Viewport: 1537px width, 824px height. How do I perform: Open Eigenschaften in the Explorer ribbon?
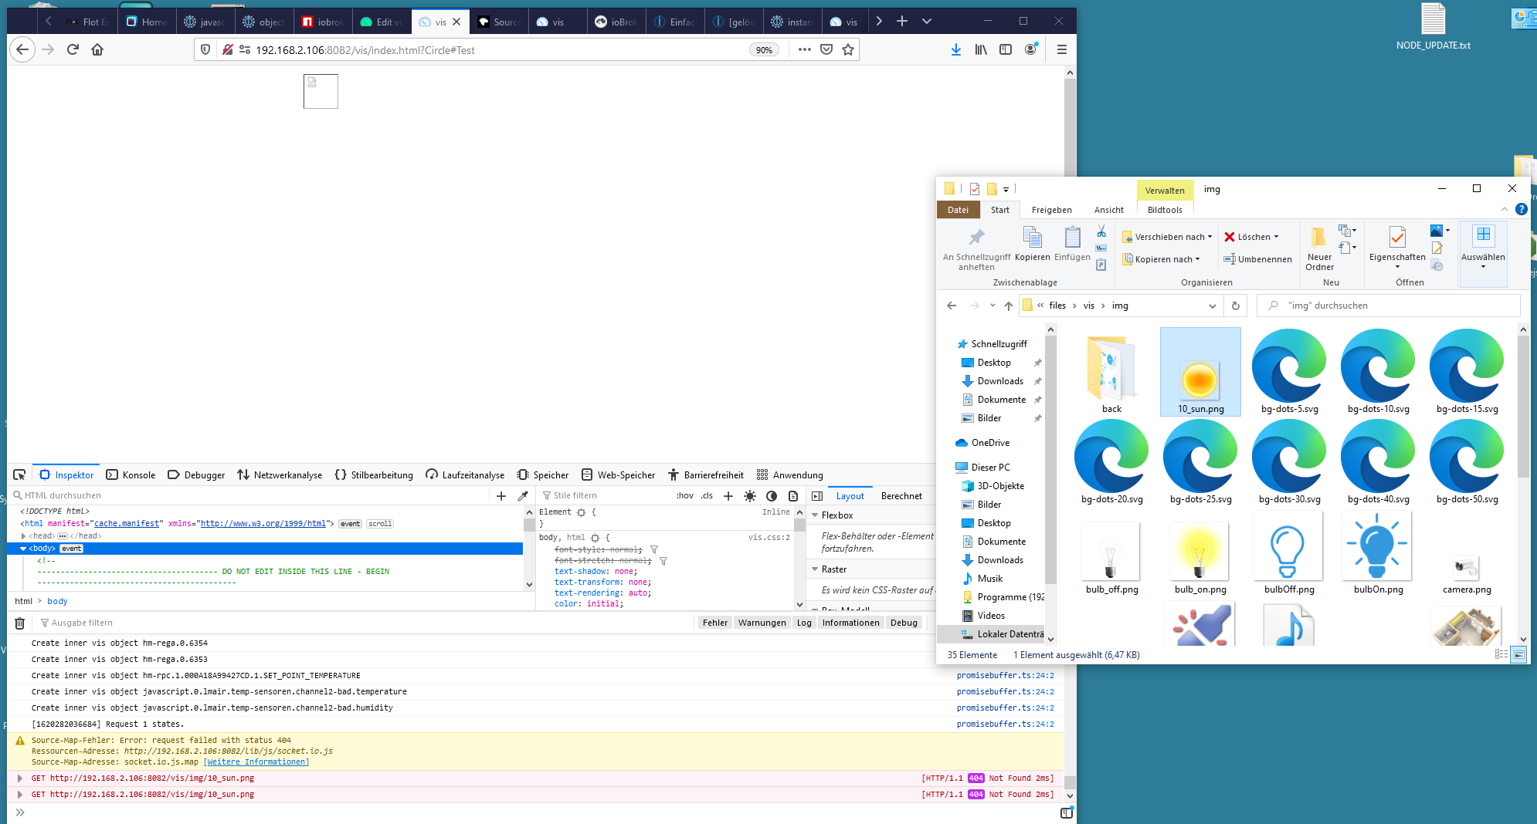point(1396,245)
